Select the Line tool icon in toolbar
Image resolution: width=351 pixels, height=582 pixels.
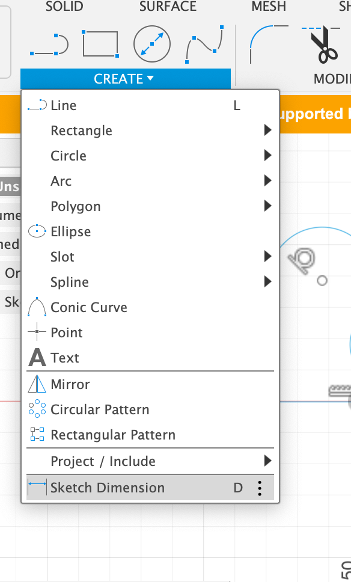point(49,44)
